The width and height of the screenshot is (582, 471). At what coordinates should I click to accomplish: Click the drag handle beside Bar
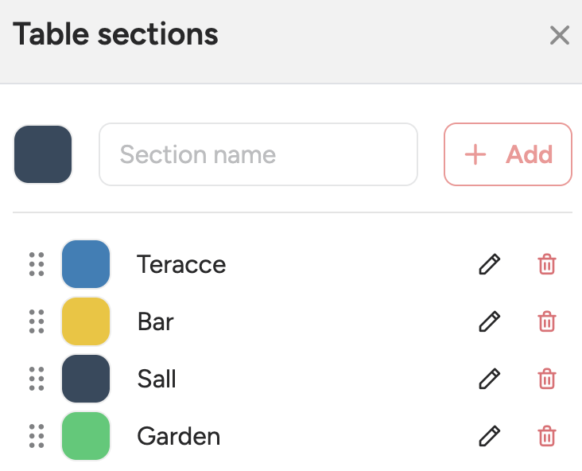(37, 321)
